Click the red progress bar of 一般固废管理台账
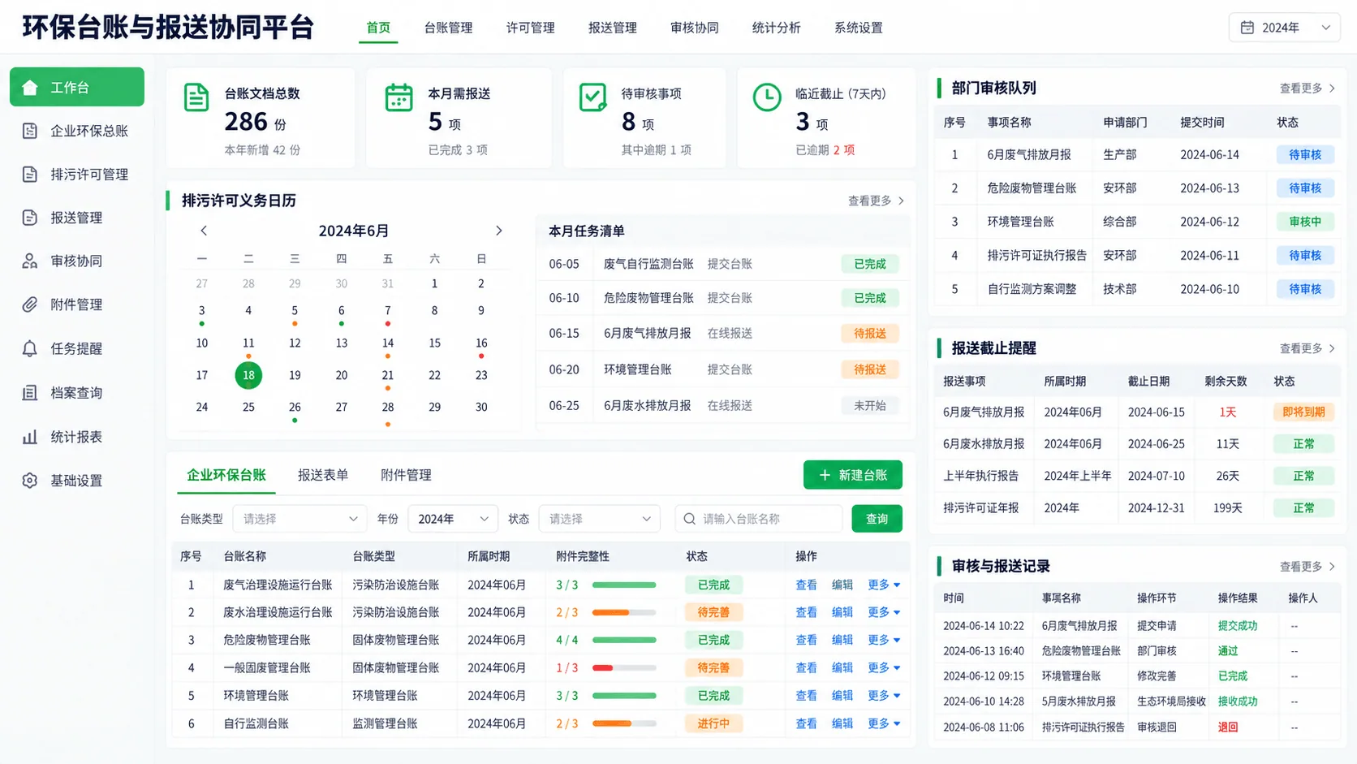The height and width of the screenshot is (764, 1357). tap(624, 667)
